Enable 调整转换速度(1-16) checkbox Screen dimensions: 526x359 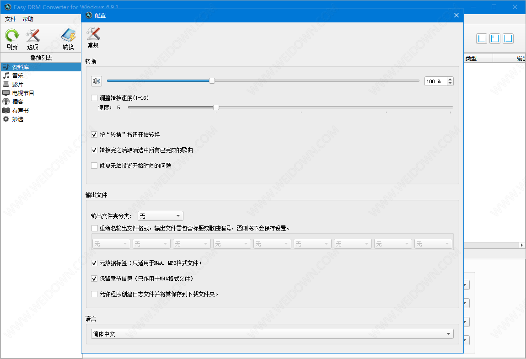pyautogui.click(x=94, y=98)
